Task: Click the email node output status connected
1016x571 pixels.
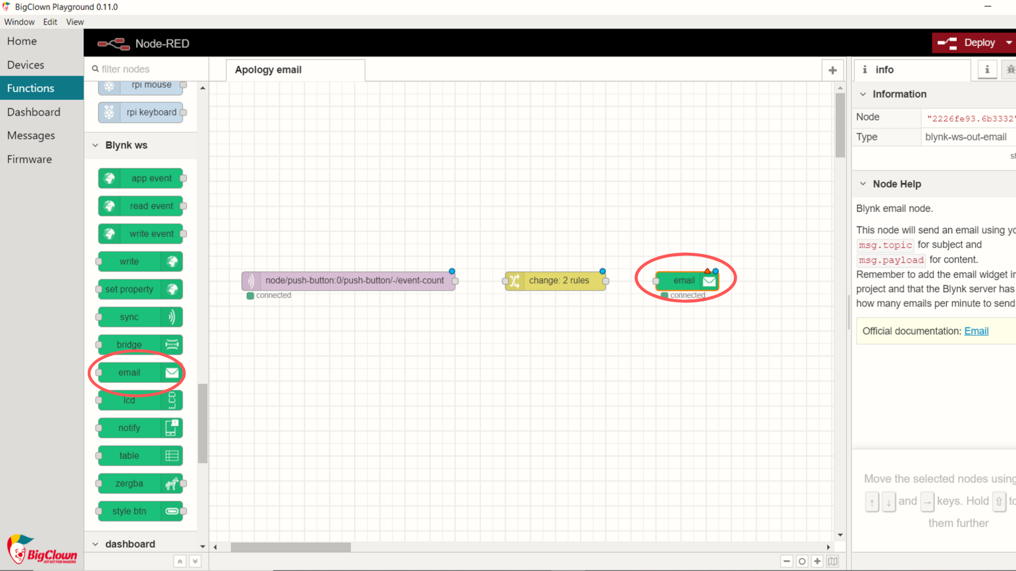Action: coord(683,296)
